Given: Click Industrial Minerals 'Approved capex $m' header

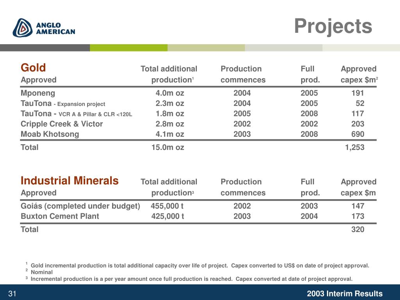Looking at the screenshot, I should pos(359,187).
